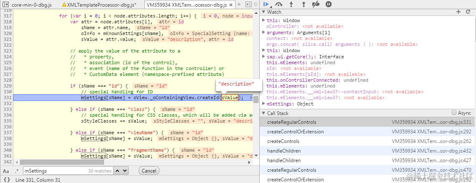
Task: Toggle match case Aa search option
Action: click(6, 171)
